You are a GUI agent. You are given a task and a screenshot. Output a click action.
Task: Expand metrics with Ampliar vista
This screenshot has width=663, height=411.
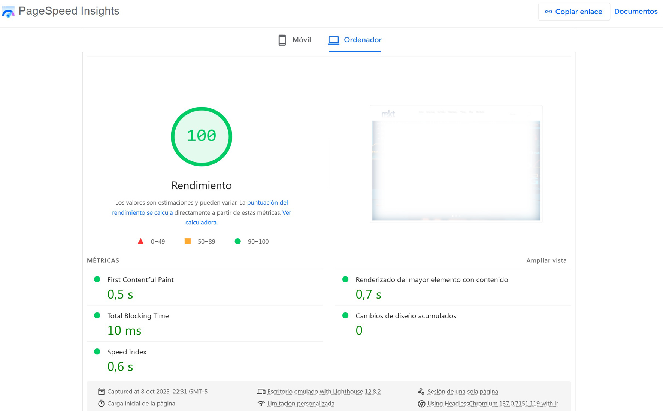point(546,260)
